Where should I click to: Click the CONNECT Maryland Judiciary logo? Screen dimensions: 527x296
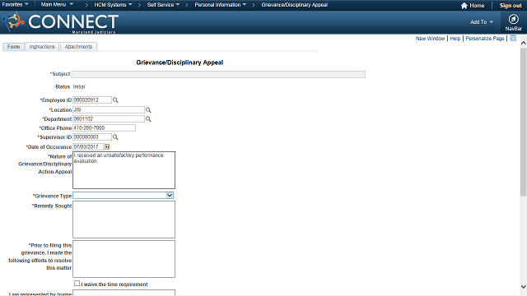(60, 22)
